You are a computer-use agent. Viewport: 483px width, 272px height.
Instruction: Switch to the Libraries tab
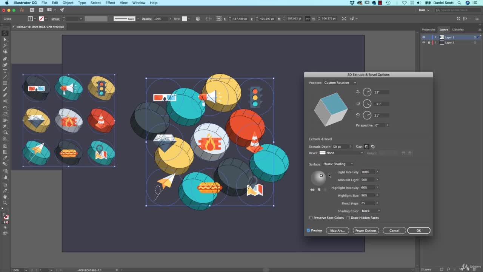coord(458,29)
